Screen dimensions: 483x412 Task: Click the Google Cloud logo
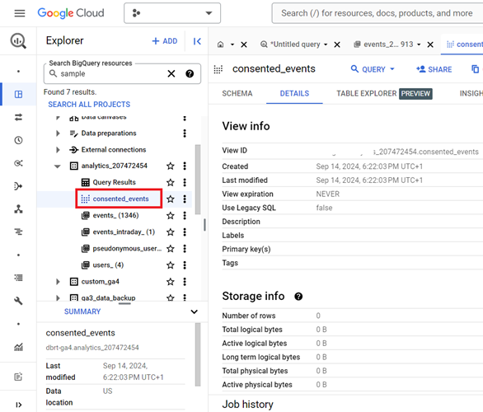click(71, 13)
